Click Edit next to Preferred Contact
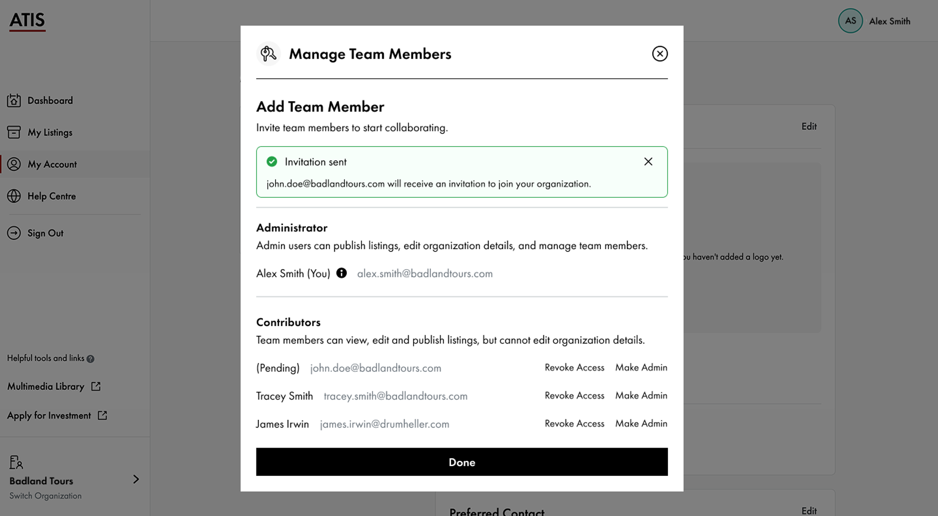The height and width of the screenshot is (516, 938). pyautogui.click(x=809, y=511)
